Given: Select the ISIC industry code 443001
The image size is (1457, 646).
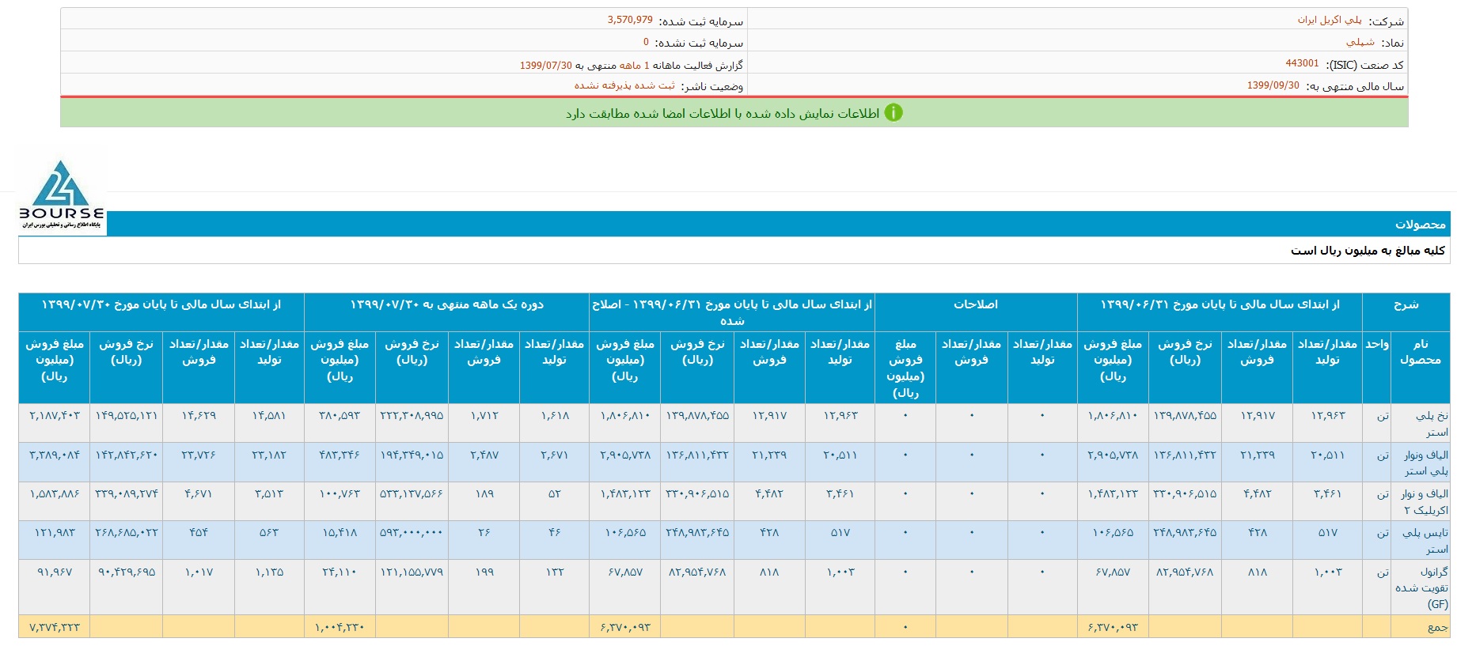Looking at the screenshot, I should pos(1302,63).
